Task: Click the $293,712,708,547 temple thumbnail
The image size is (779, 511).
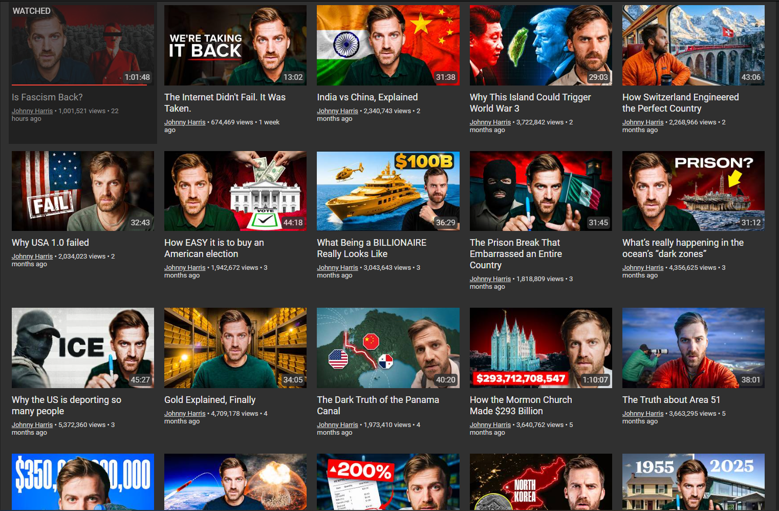Action: (541, 348)
